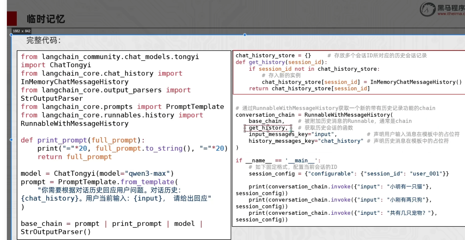
Task: Click the 'def print_prompt(full_prompt):' line
Action: (83, 140)
